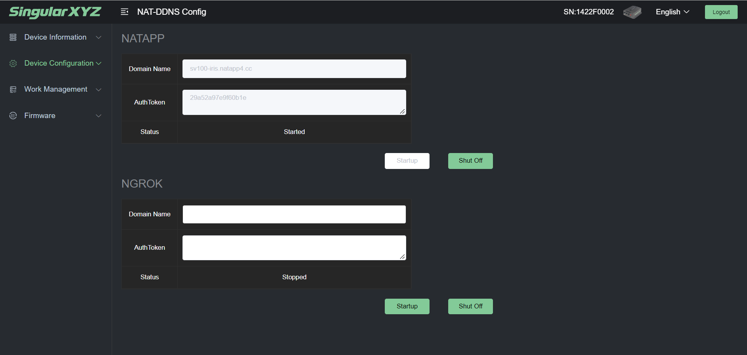Click the Work Management list icon
The image size is (747, 355).
[x=13, y=89]
